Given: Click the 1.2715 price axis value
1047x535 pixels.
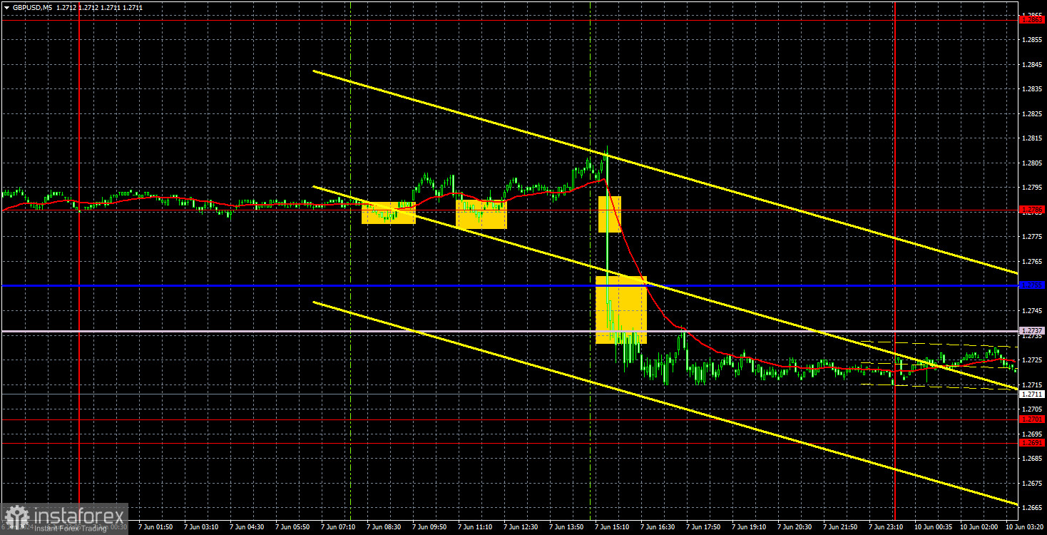Looking at the screenshot, I should (1032, 384).
